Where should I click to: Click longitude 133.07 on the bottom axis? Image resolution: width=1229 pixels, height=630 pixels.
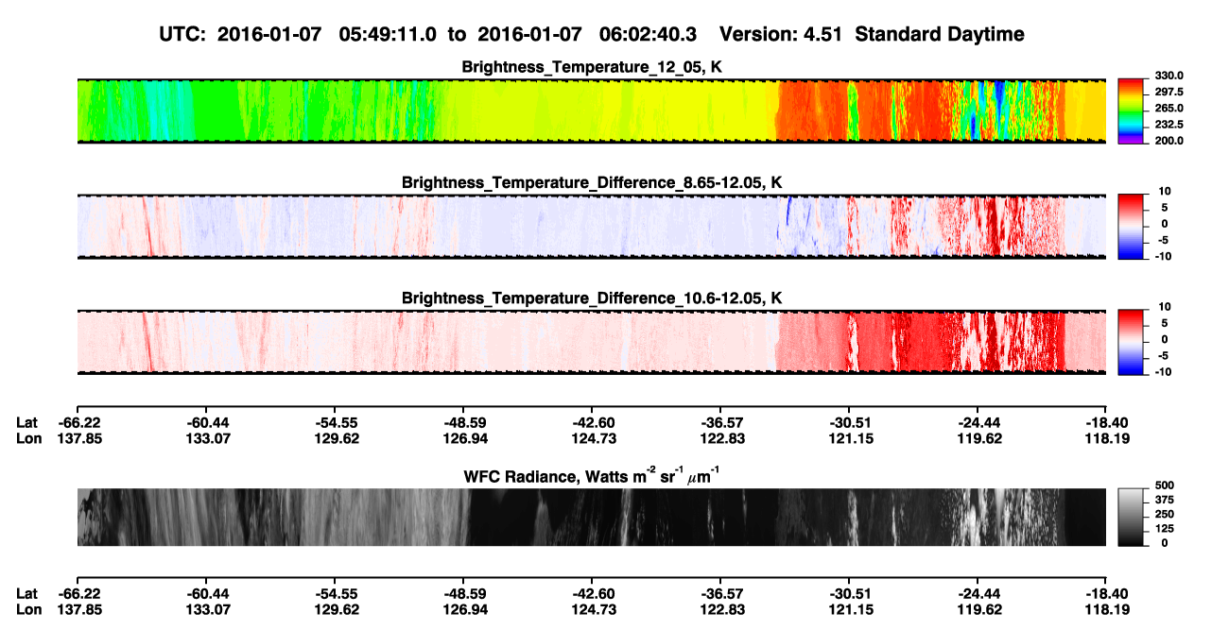pos(208,609)
